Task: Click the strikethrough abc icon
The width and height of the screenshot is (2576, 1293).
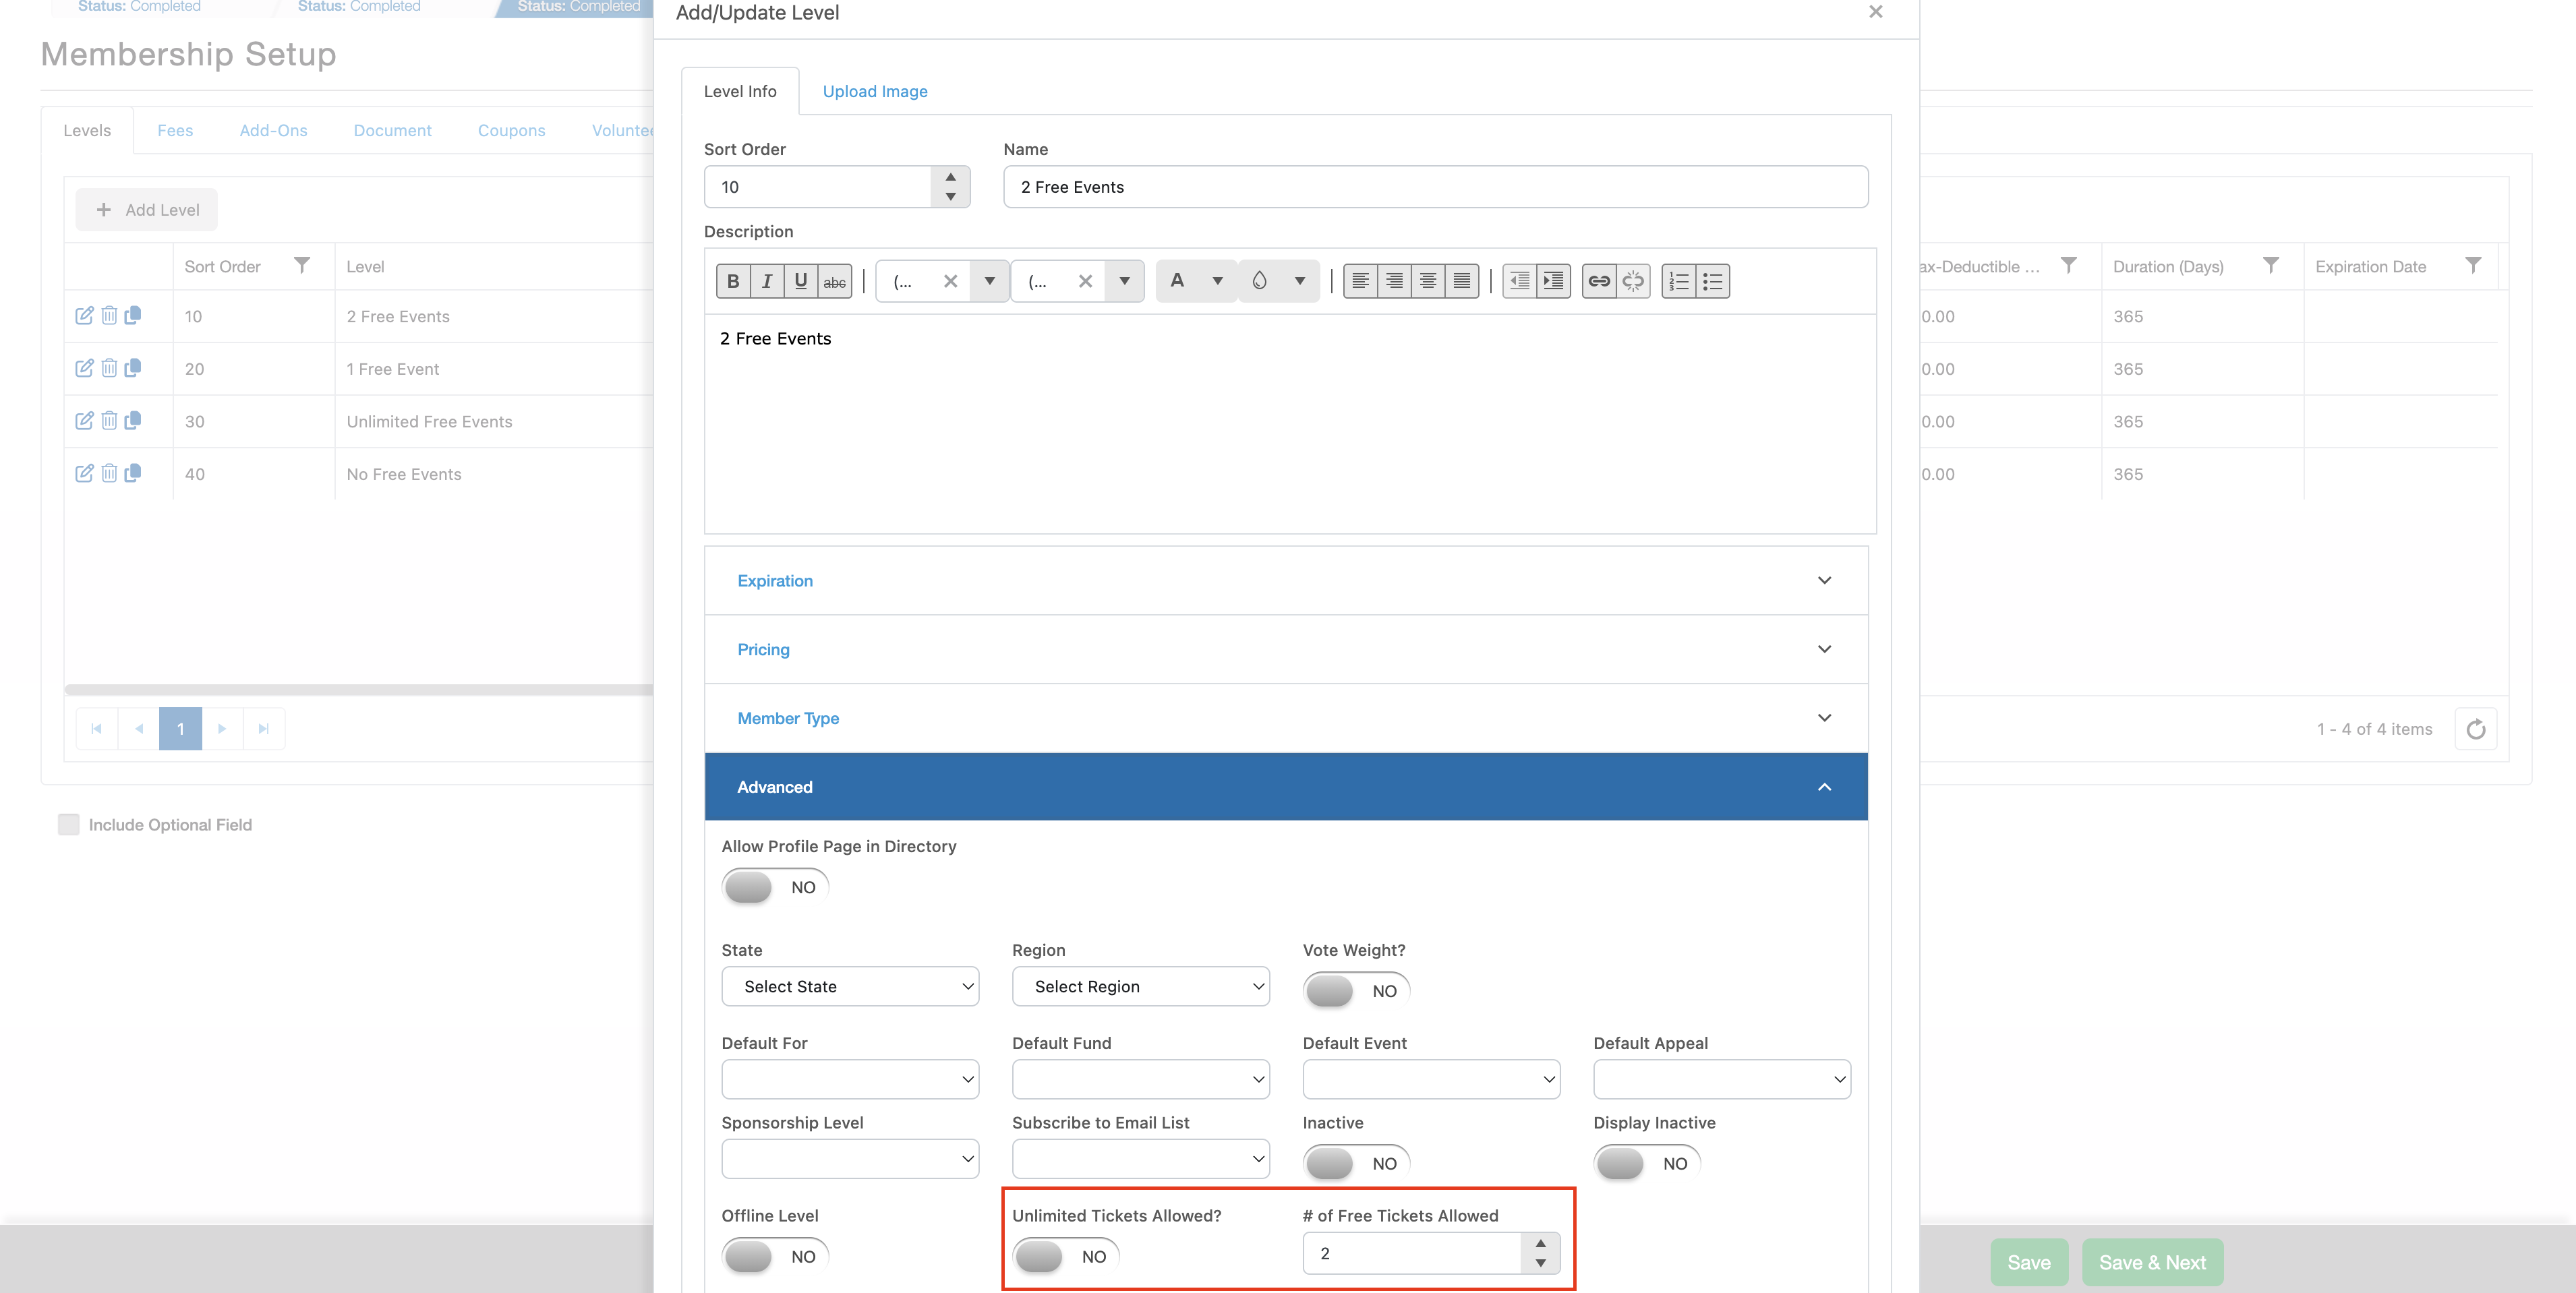Action: 835,281
